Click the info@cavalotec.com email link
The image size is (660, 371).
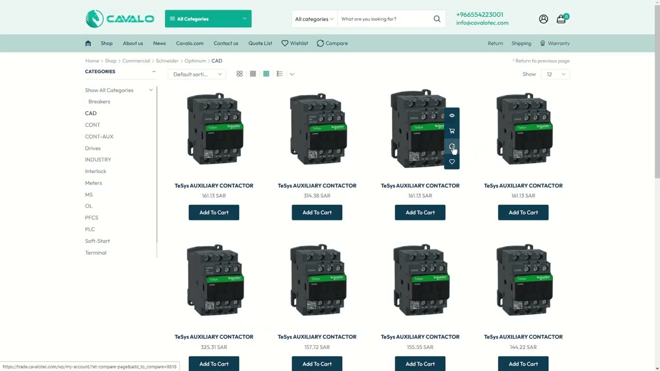point(482,23)
